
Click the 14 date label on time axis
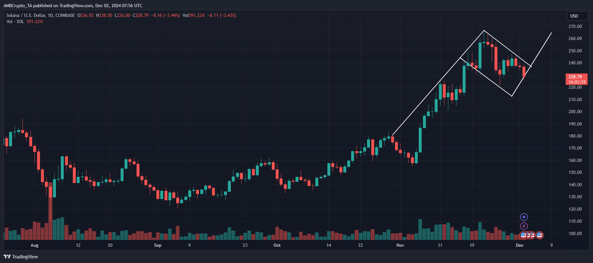tap(329, 245)
